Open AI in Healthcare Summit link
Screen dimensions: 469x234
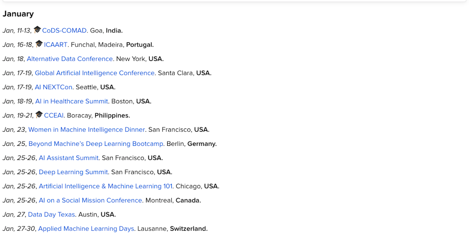[71, 101]
